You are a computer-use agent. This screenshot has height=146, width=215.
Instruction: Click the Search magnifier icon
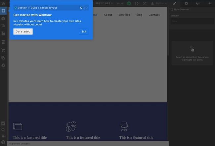tap(3, 130)
